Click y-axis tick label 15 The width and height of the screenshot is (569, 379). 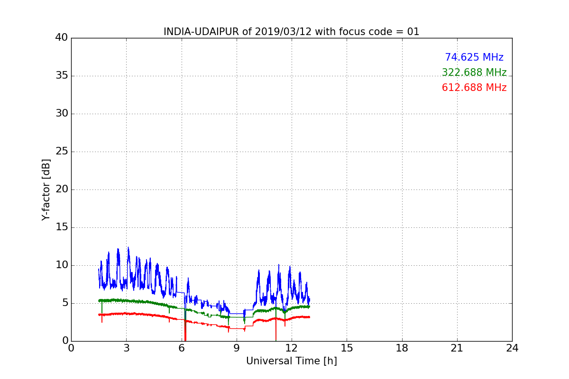coord(62,227)
